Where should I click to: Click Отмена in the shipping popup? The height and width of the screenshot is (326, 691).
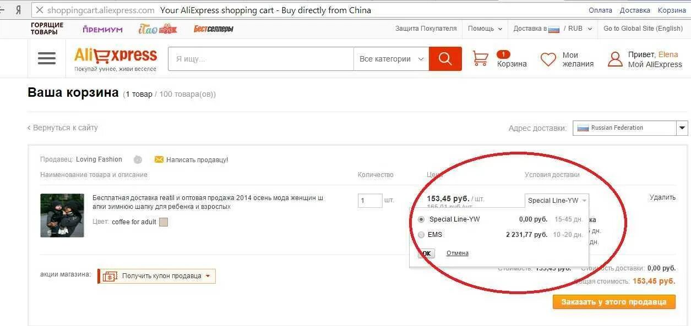458,253
